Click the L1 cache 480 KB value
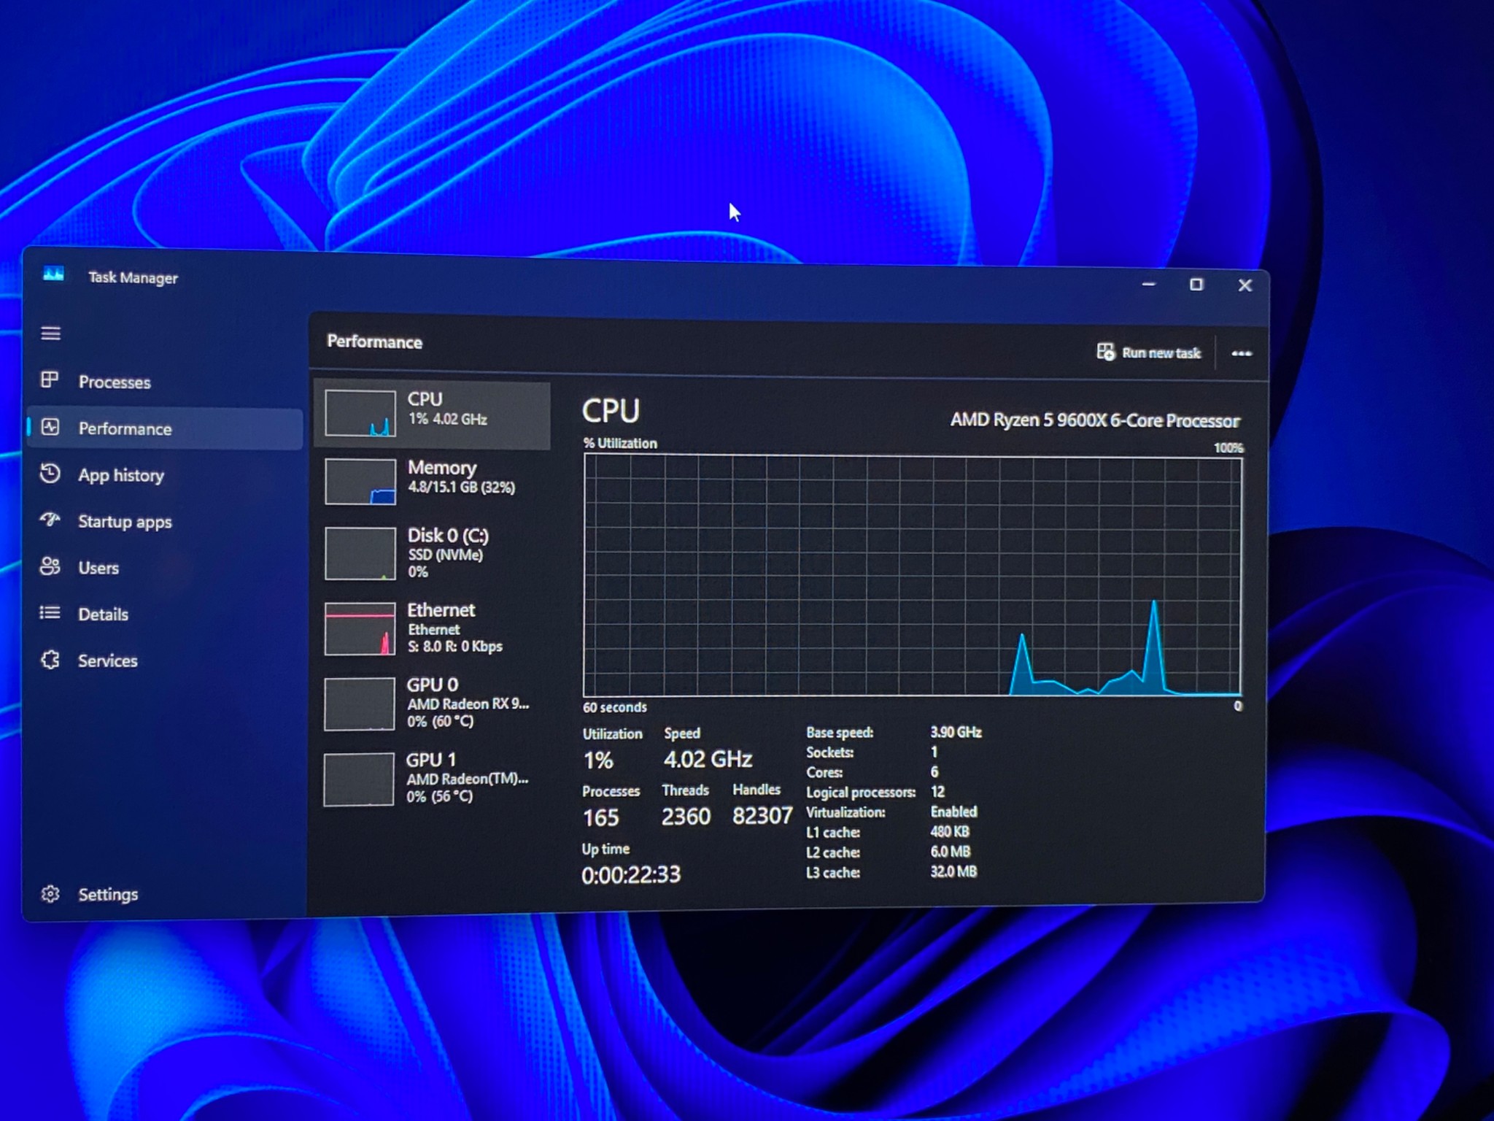 (950, 831)
